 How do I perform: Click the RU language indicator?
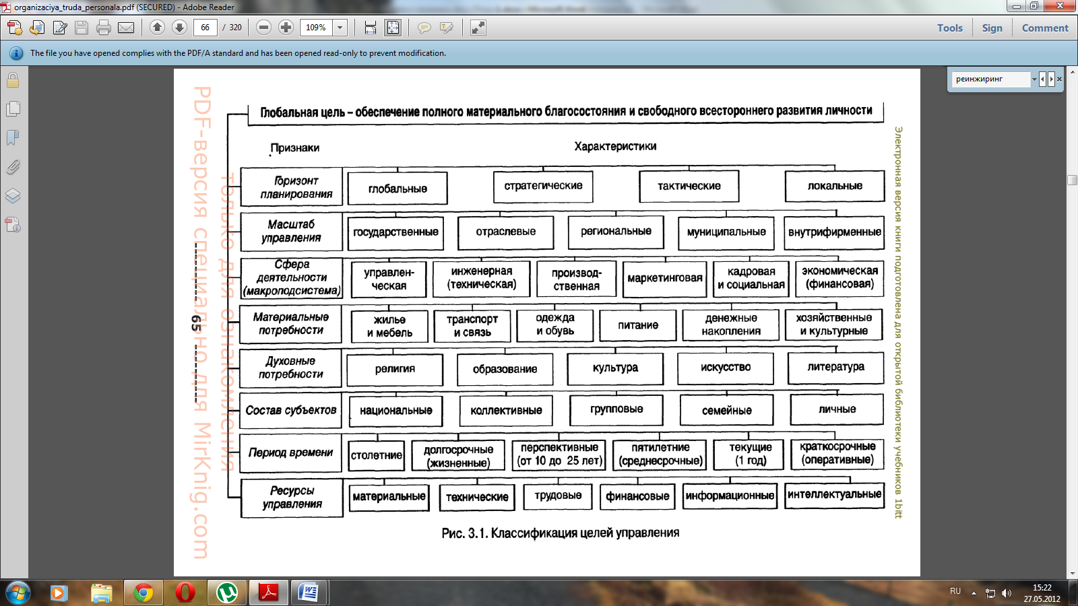[955, 591]
